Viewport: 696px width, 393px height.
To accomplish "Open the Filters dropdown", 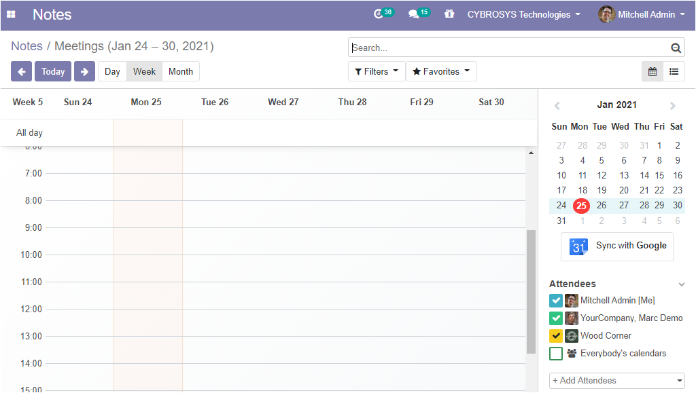I will (x=377, y=71).
